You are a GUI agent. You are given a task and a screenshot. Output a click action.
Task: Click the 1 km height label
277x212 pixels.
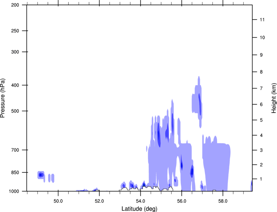[261, 179]
